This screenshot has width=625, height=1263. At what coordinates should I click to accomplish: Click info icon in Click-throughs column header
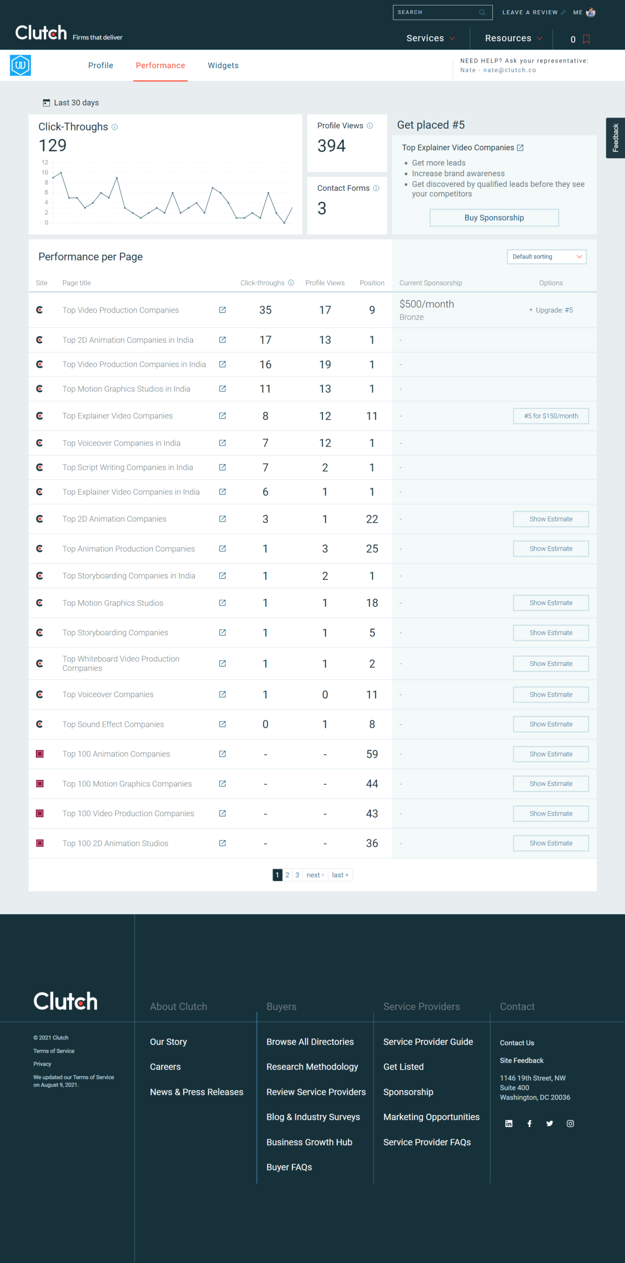point(291,283)
